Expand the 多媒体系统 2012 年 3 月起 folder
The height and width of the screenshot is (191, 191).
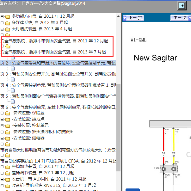point(2,23)
